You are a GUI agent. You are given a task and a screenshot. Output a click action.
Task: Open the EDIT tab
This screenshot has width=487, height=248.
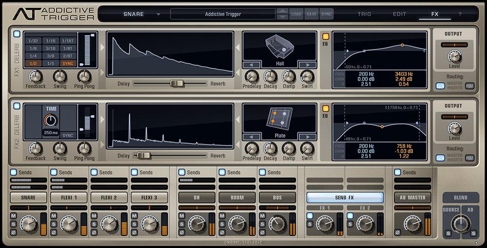click(399, 14)
